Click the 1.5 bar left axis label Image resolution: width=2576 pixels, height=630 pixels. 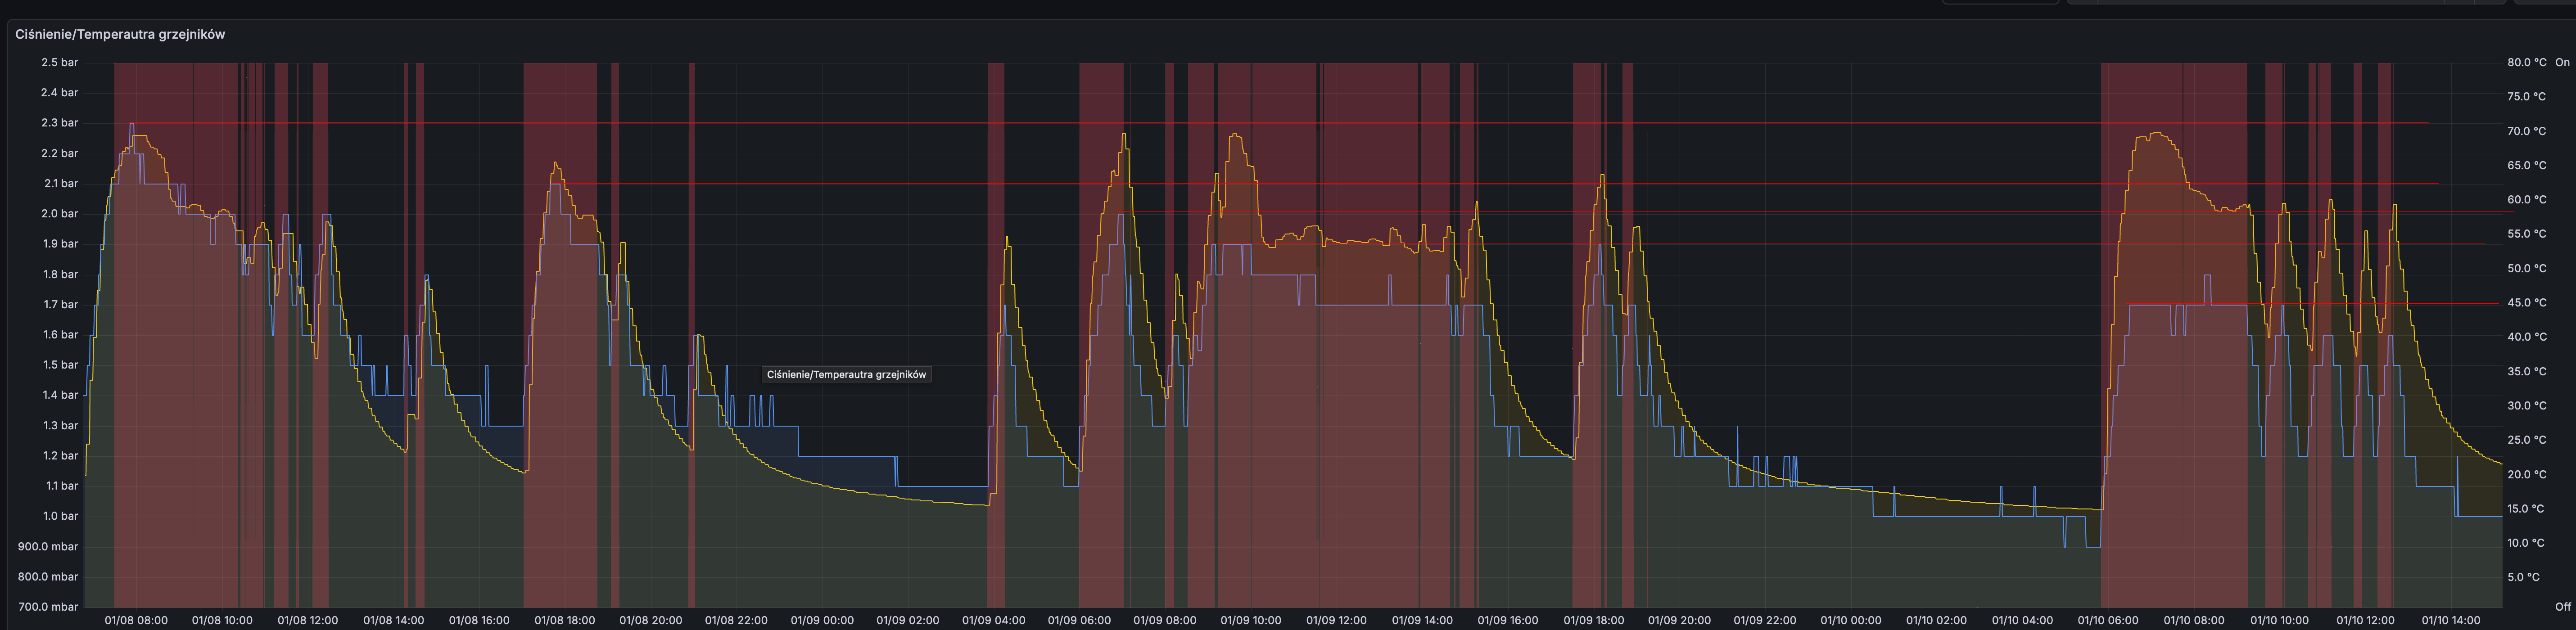[x=60, y=365]
